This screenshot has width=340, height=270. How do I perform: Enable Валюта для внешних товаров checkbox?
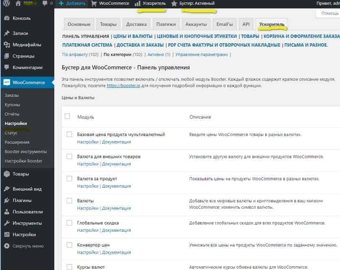click(69, 156)
